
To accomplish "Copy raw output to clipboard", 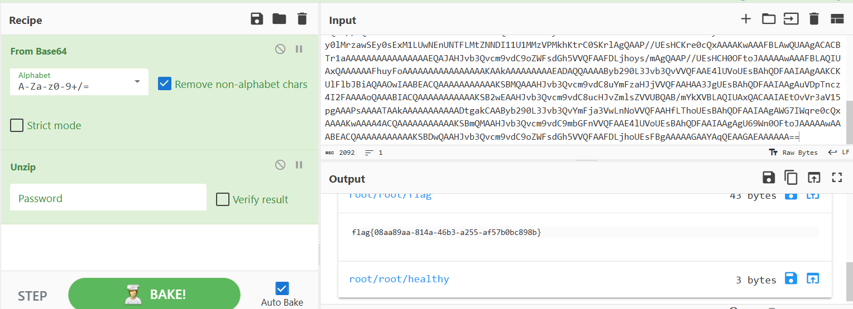I will [x=791, y=178].
